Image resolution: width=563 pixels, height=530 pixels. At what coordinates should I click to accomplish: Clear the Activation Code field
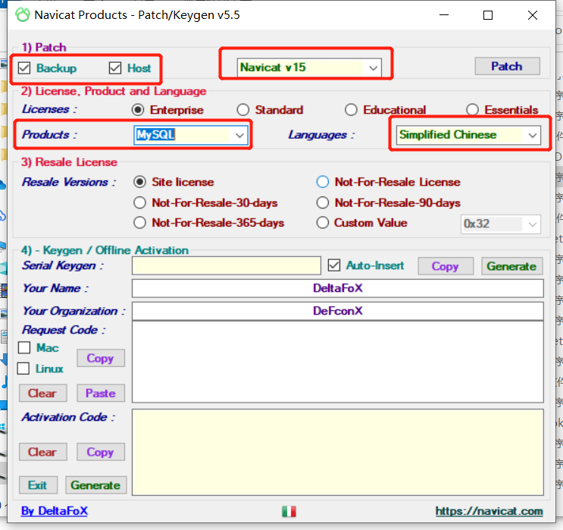42,452
